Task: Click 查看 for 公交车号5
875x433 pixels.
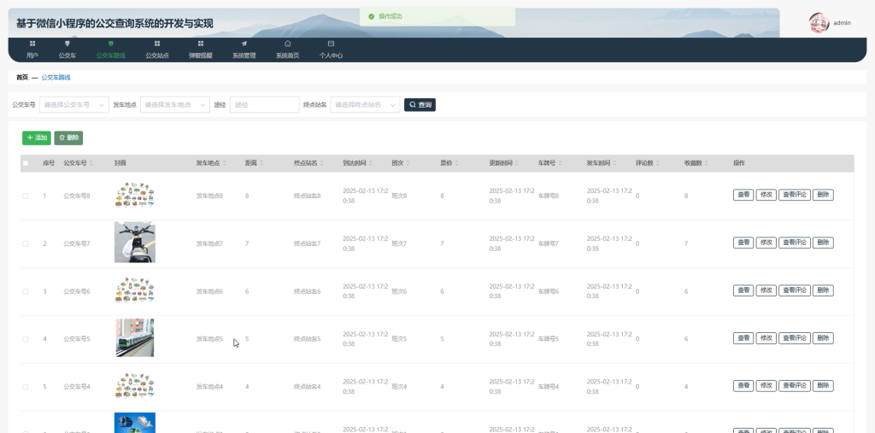Action: click(743, 338)
